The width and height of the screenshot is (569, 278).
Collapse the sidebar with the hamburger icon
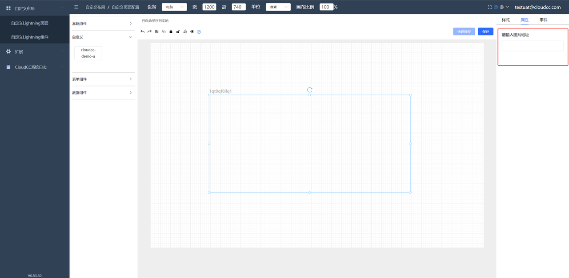point(76,7)
